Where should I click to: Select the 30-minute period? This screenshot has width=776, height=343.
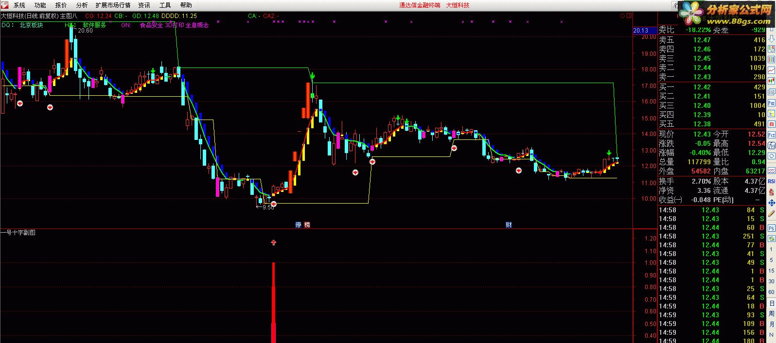coord(771,281)
